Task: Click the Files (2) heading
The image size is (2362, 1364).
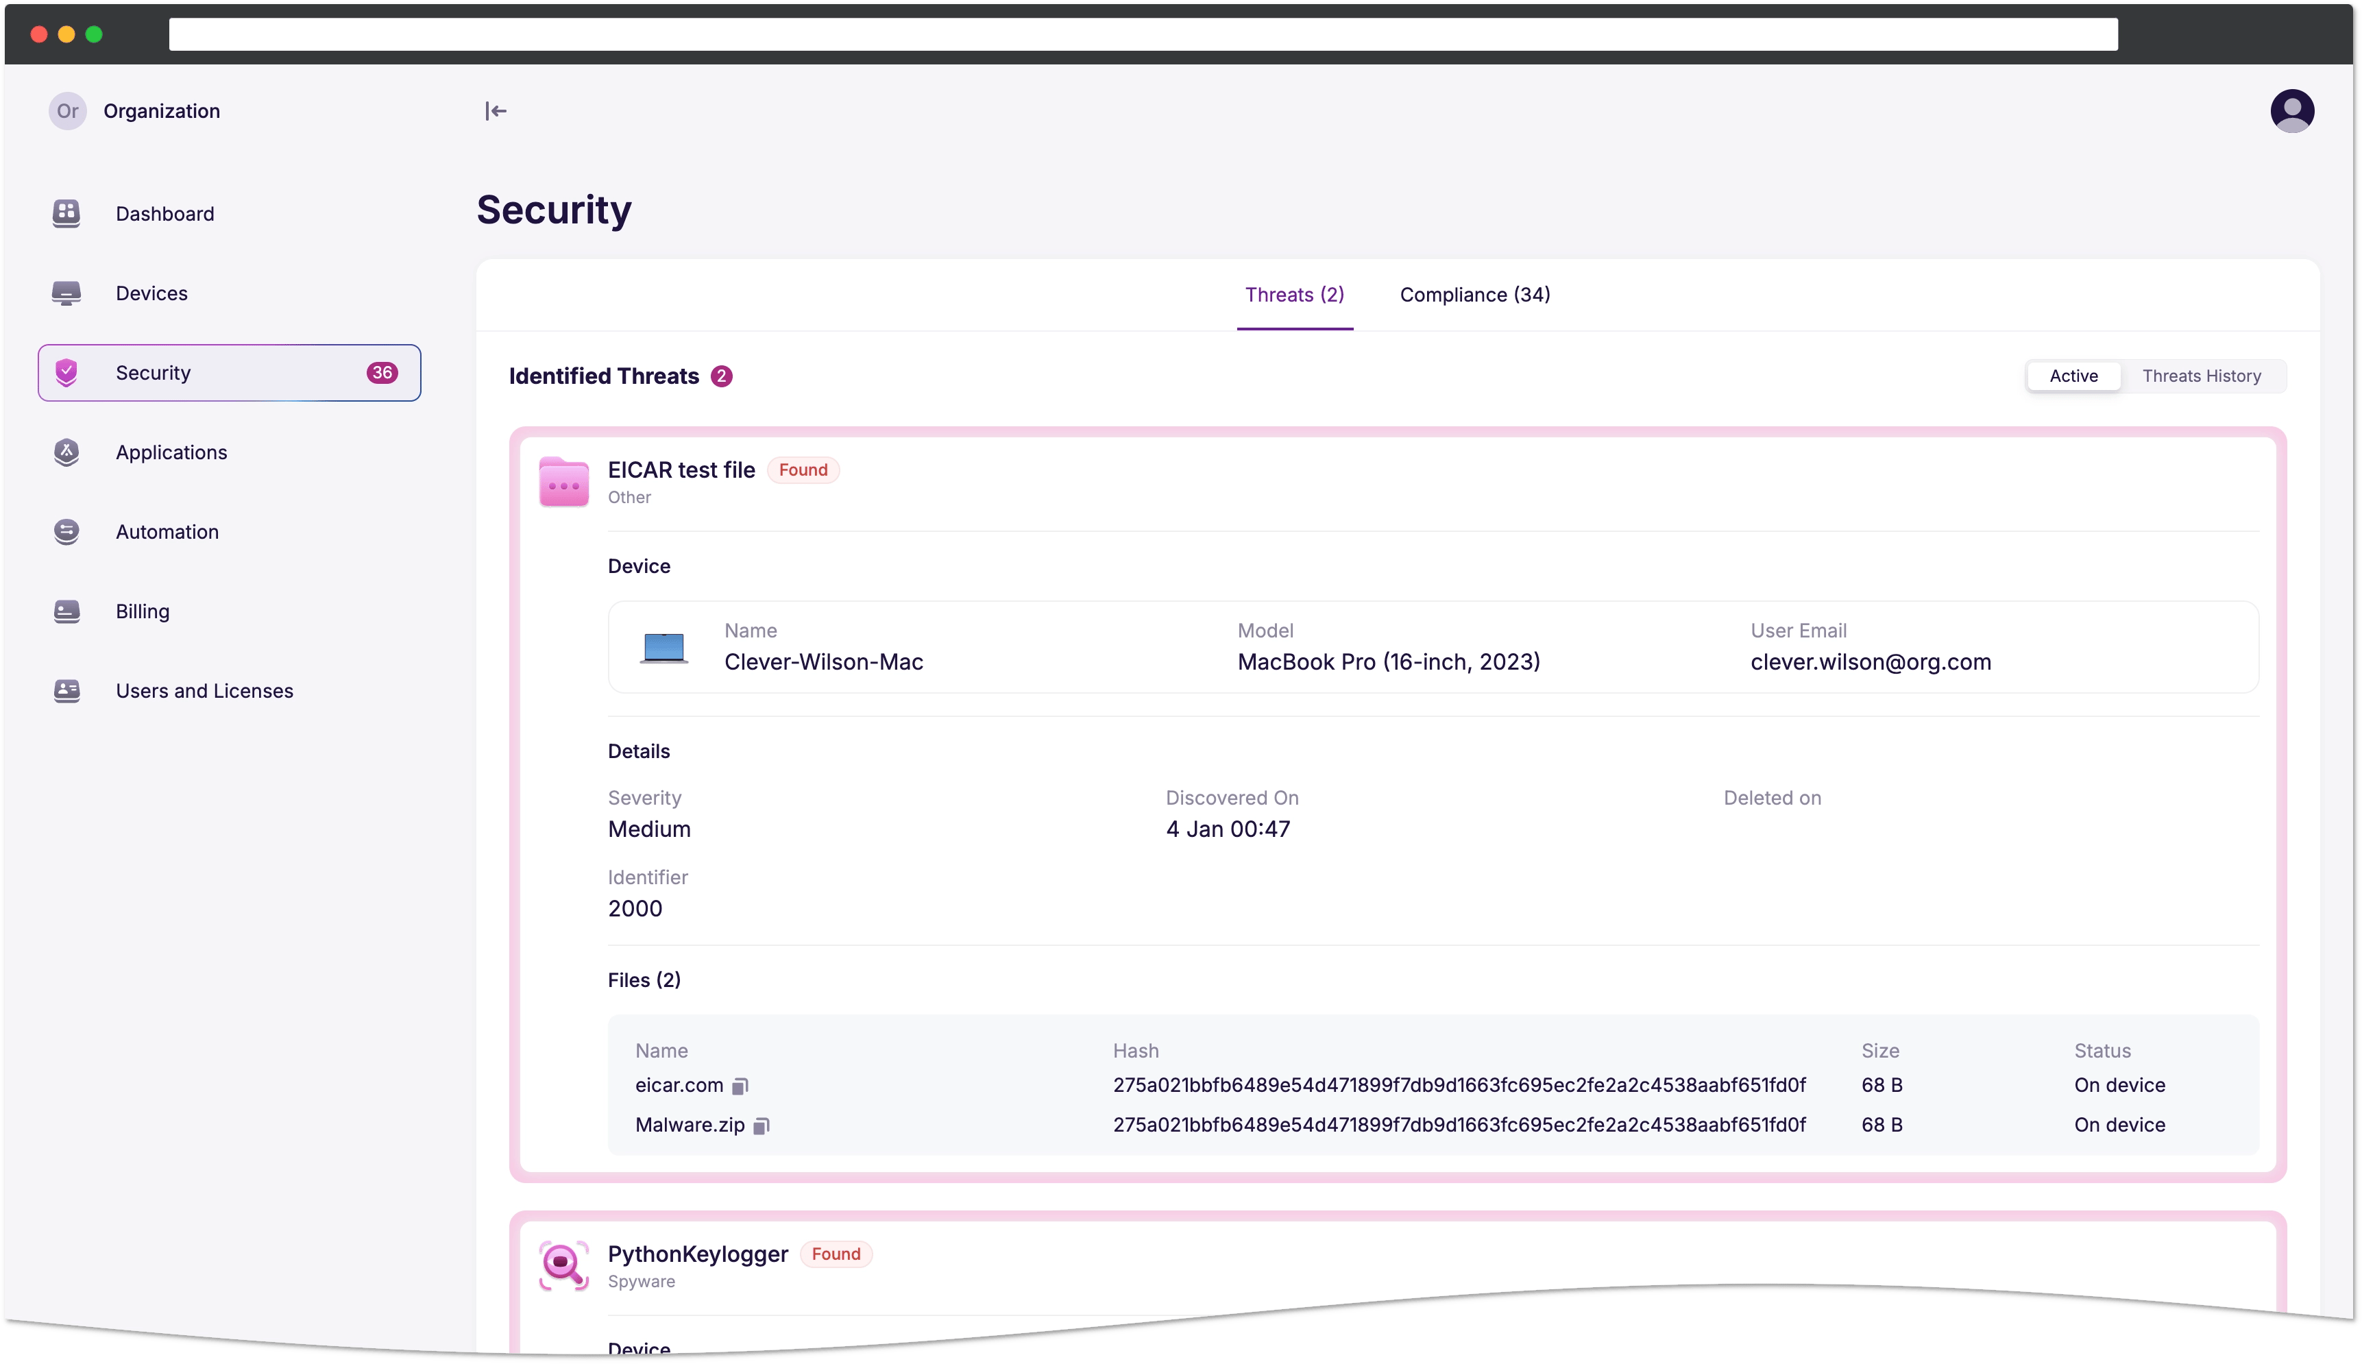Action: tap(644, 981)
